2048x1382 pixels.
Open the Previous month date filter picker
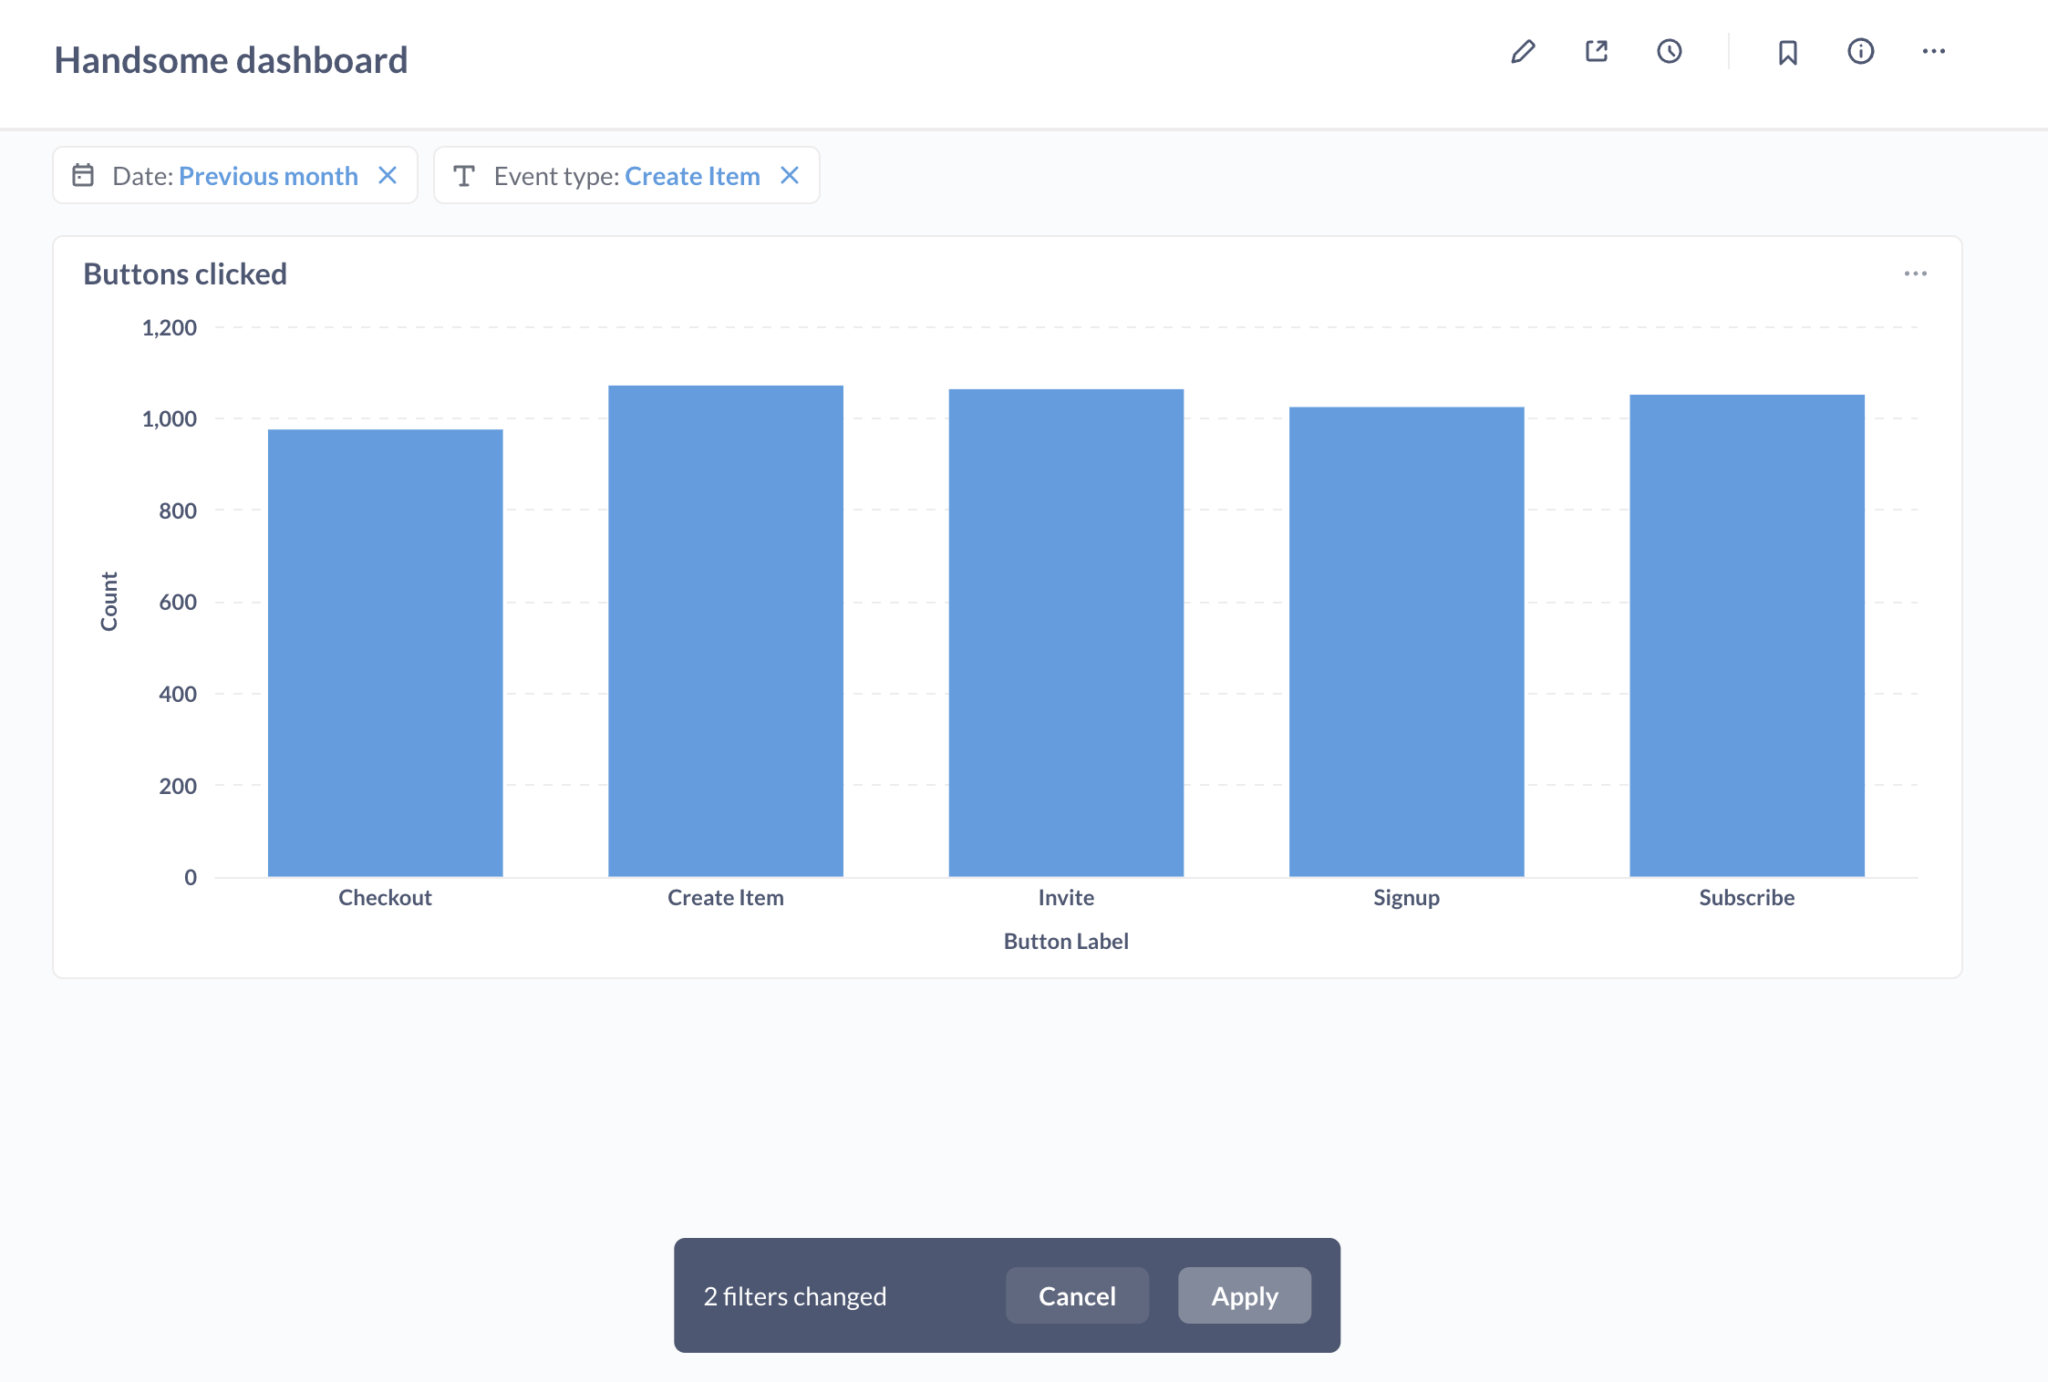[269, 175]
